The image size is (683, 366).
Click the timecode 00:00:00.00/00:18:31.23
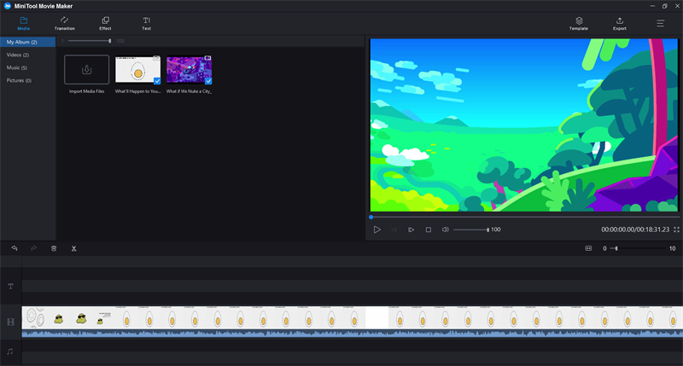[x=635, y=229]
